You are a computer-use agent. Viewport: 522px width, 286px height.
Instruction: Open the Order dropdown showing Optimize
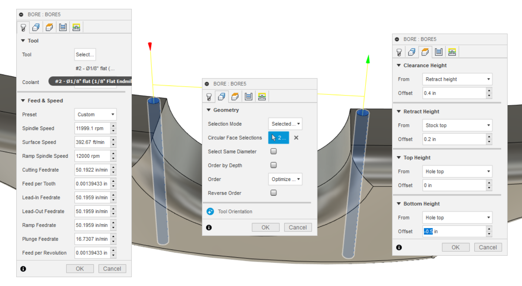[285, 179]
